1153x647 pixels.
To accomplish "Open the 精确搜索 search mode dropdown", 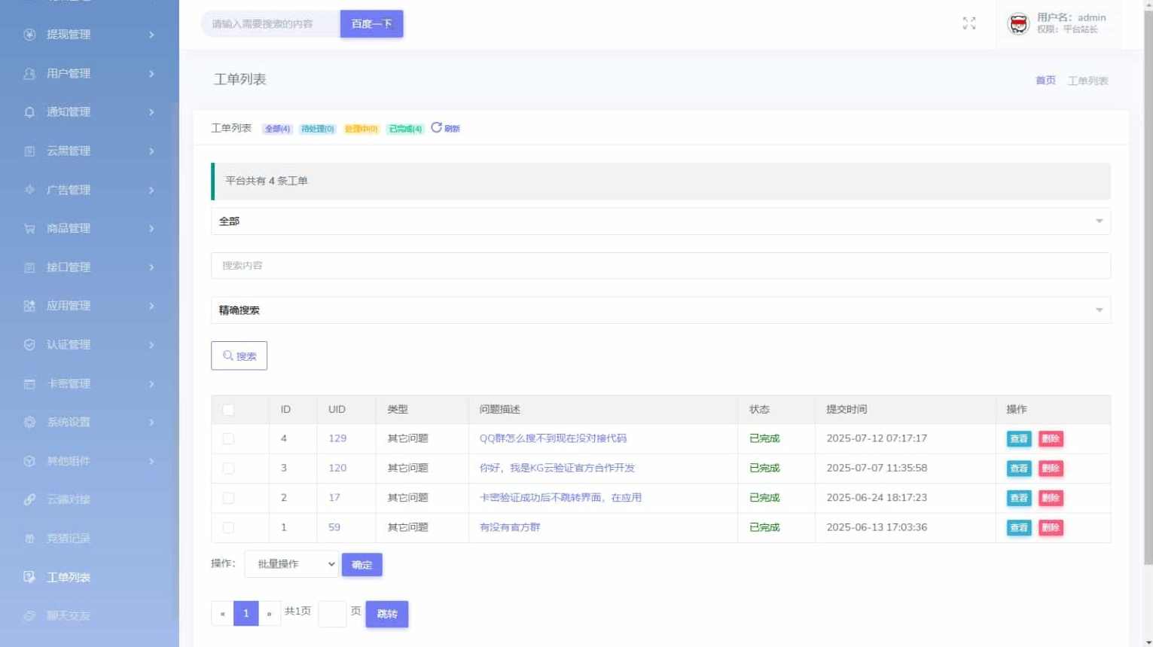I will tap(660, 310).
